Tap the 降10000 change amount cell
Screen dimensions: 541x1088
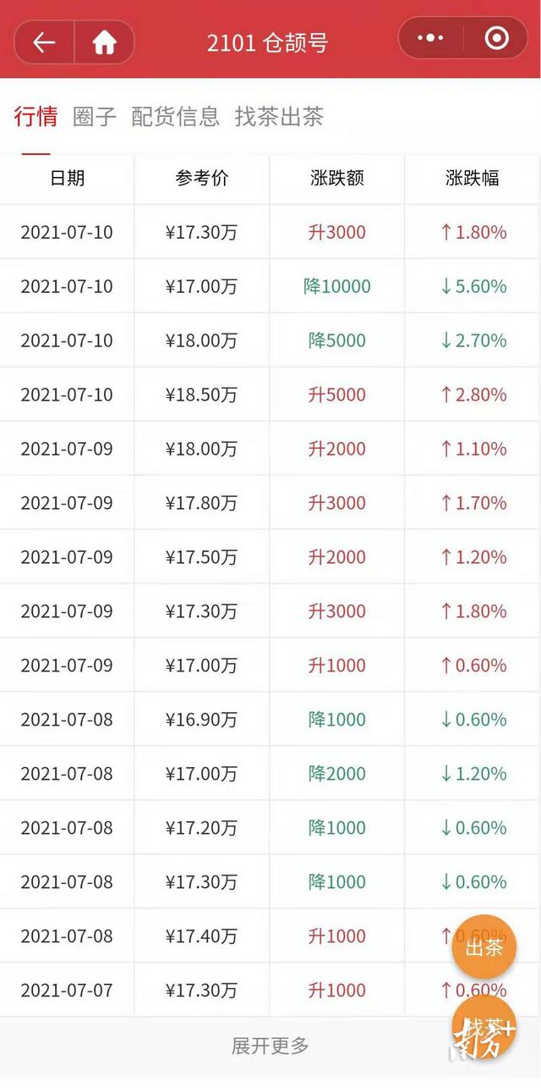337,286
